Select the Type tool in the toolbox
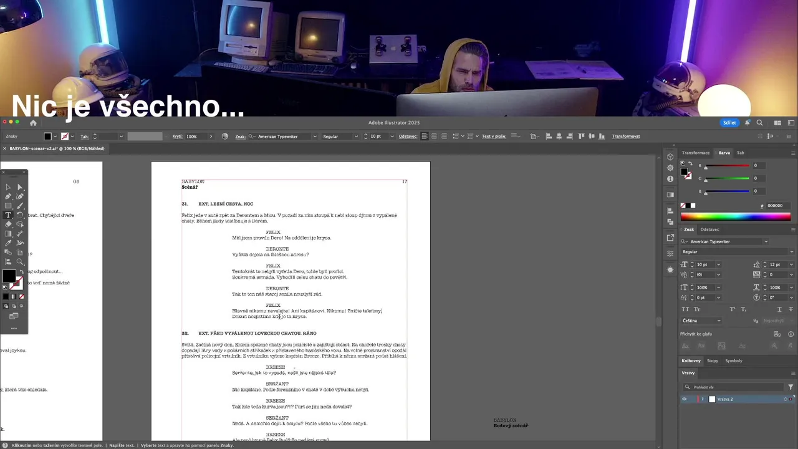Viewport: 798px width, 449px height. coord(8,215)
